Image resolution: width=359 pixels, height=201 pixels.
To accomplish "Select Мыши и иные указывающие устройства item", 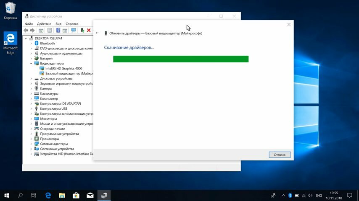I will click(x=66, y=124).
